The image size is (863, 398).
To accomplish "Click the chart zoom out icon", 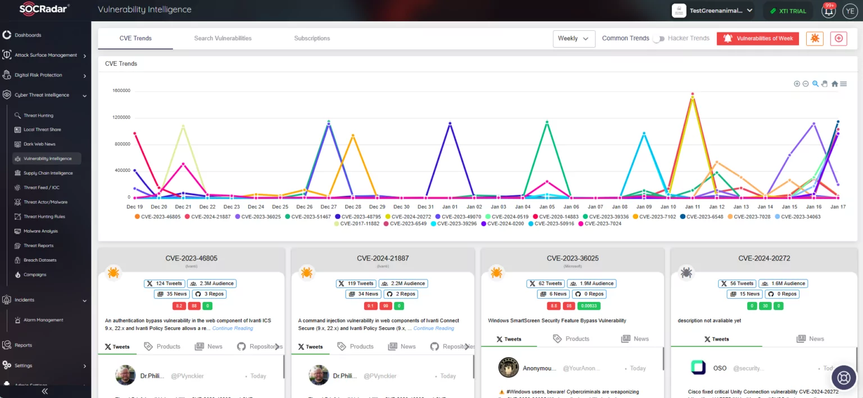I will pyautogui.click(x=806, y=84).
